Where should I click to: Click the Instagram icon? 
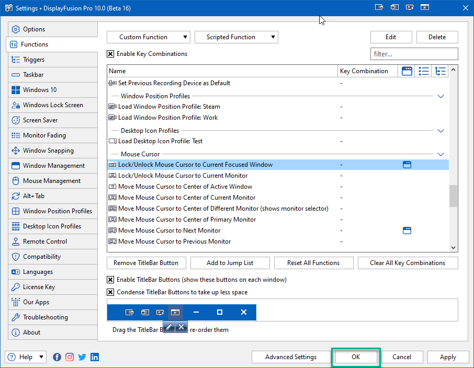(70, 357)
